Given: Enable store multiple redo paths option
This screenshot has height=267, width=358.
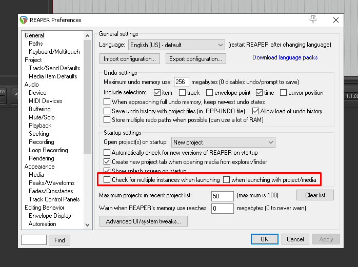Looking at the screenshot, I should click(x=107, y=120).
